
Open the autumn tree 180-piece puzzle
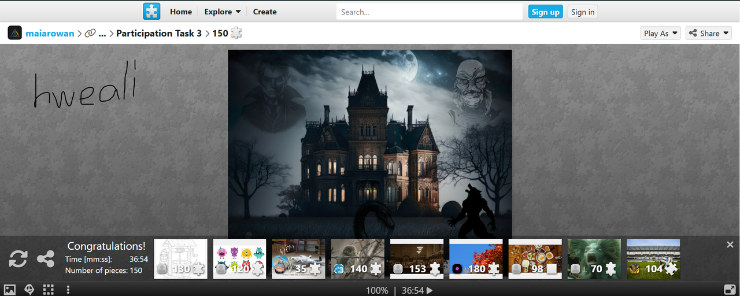point(475,259)
